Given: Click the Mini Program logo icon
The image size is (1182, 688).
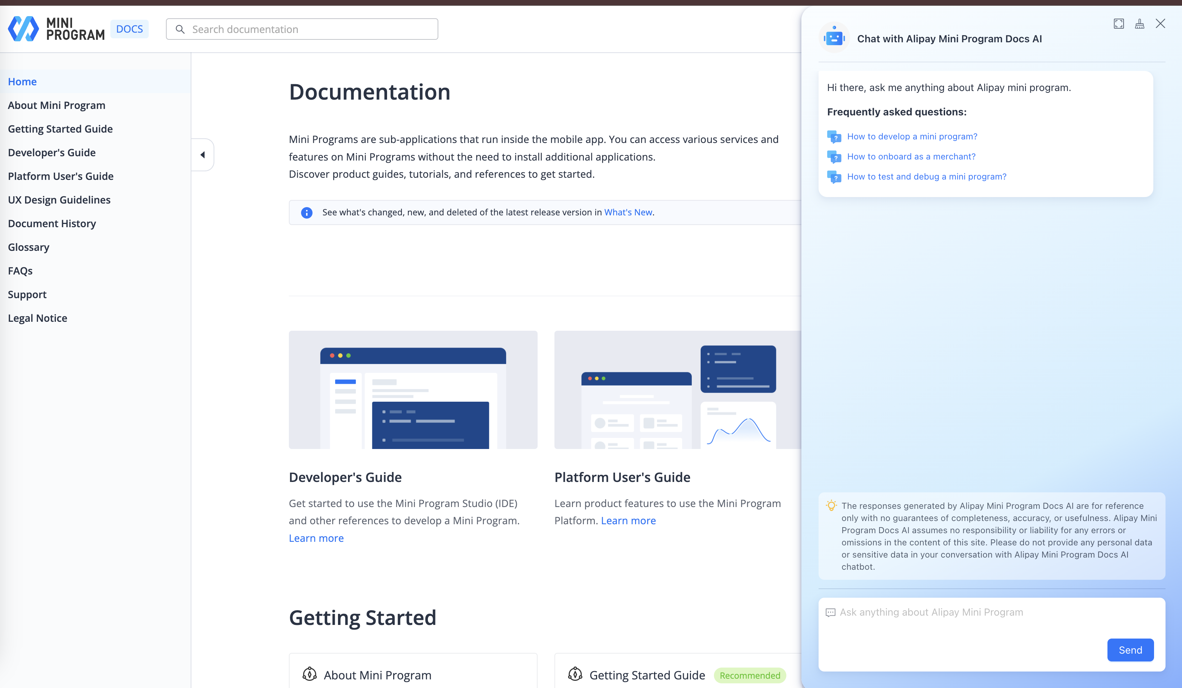Looking at the screenshot, I should (x=23, y=29).
